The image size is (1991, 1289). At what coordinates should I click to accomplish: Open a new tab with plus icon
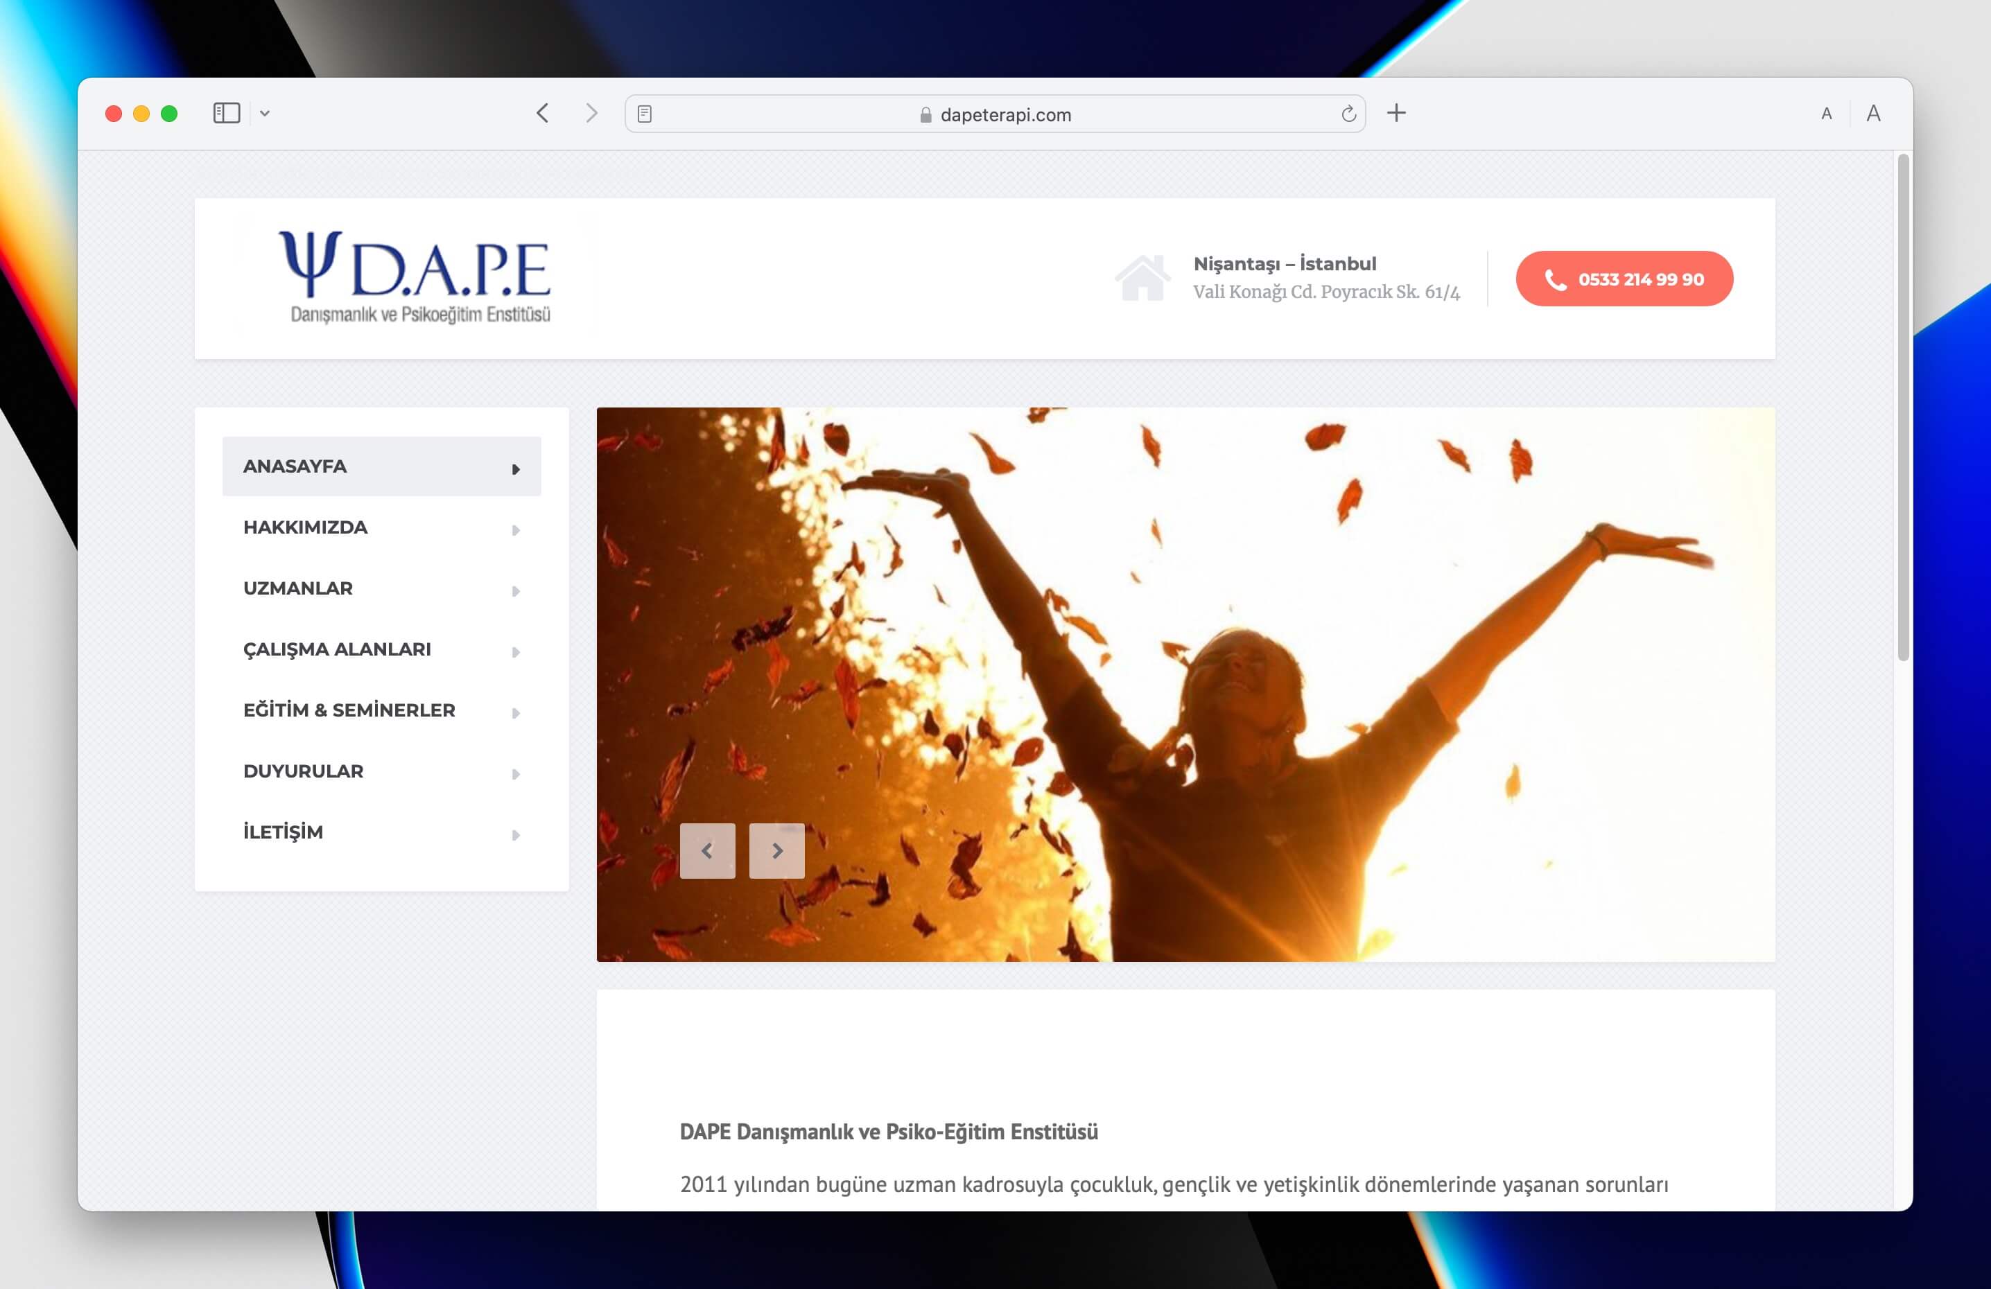1396,113
